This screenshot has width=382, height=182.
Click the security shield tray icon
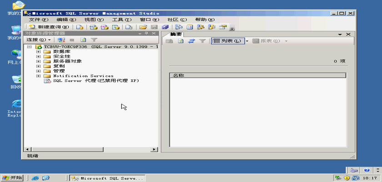coord(347,178)
